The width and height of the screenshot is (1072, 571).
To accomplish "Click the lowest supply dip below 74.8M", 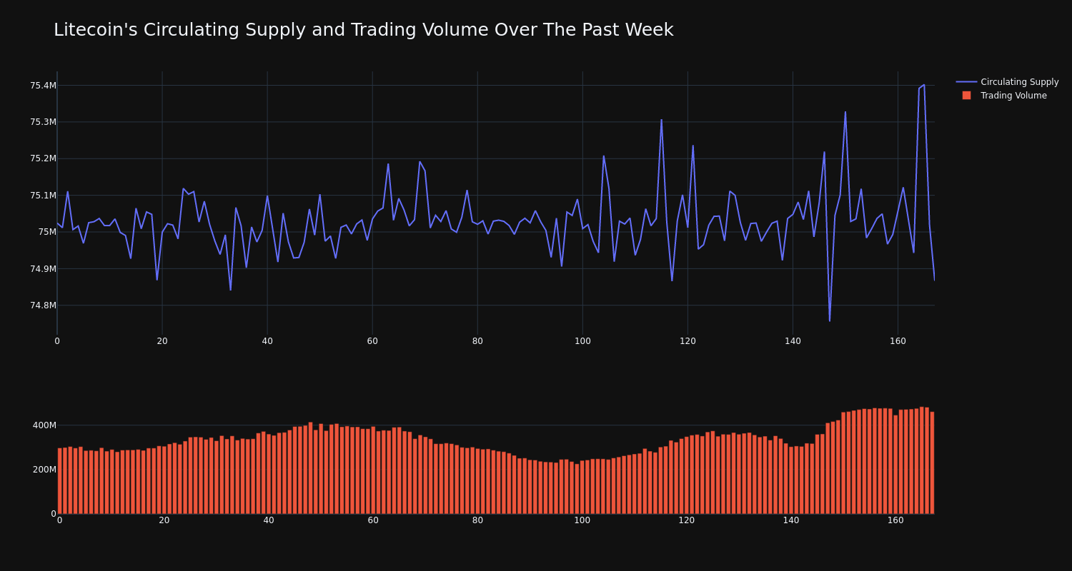I will (830, 320).
